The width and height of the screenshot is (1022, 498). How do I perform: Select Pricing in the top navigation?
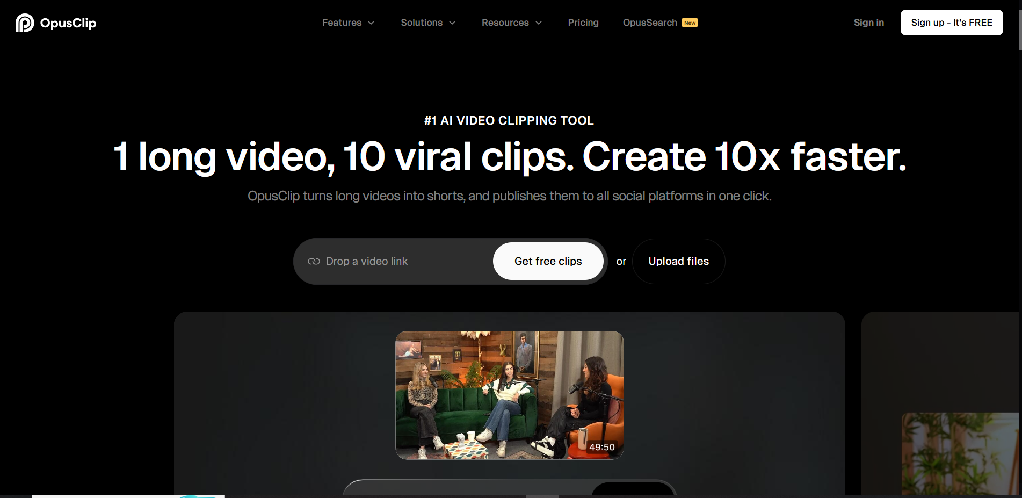point(583,23)
